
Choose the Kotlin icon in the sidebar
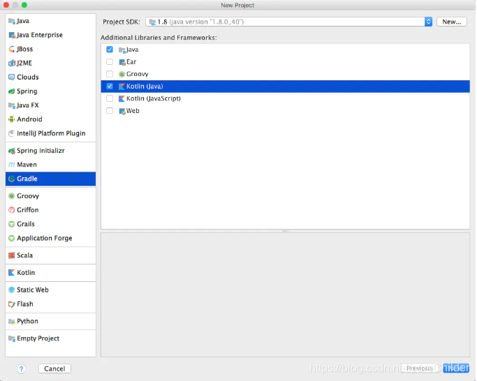point(12,272)
